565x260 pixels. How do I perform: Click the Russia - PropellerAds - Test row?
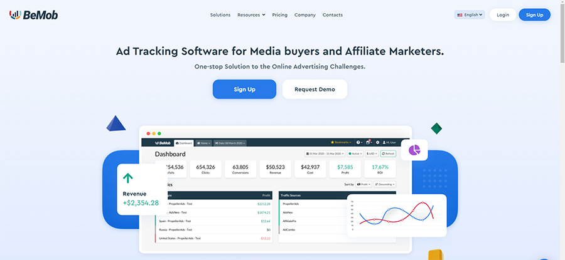click(x=213, y=230)
